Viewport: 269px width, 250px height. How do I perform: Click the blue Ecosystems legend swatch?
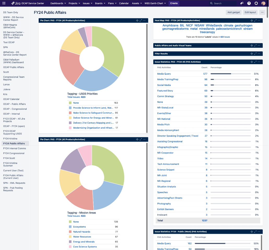(x=70, y=227)
